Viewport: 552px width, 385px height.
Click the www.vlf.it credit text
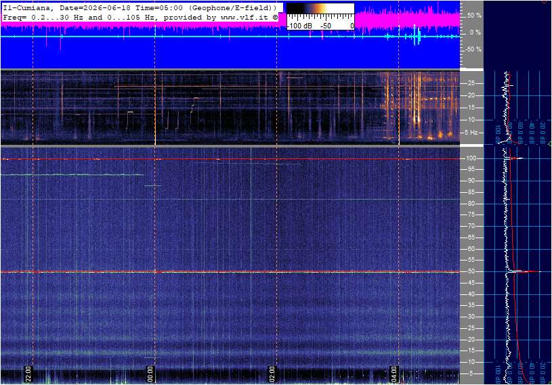pos(245,17)
